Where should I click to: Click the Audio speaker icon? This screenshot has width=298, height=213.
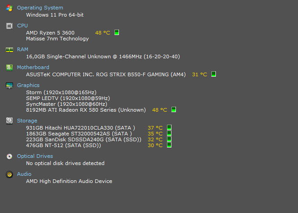coord(9,174)
